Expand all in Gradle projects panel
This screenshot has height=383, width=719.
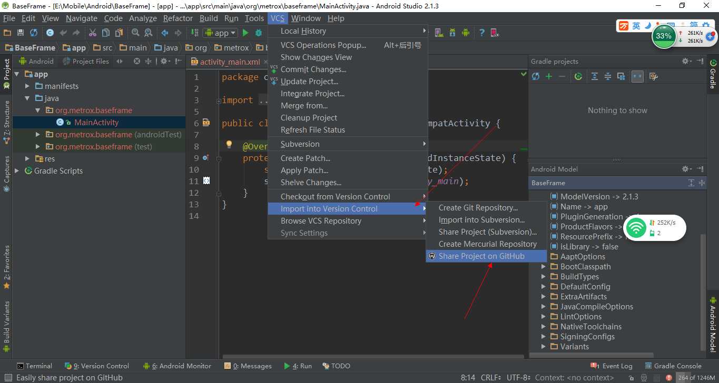[595, 76]
